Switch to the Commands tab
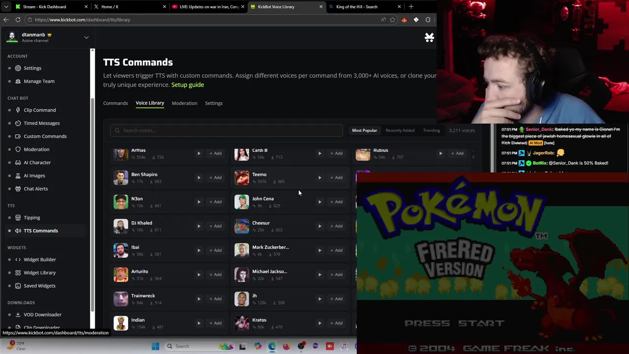The image size is (629, 354). [115, 103]
